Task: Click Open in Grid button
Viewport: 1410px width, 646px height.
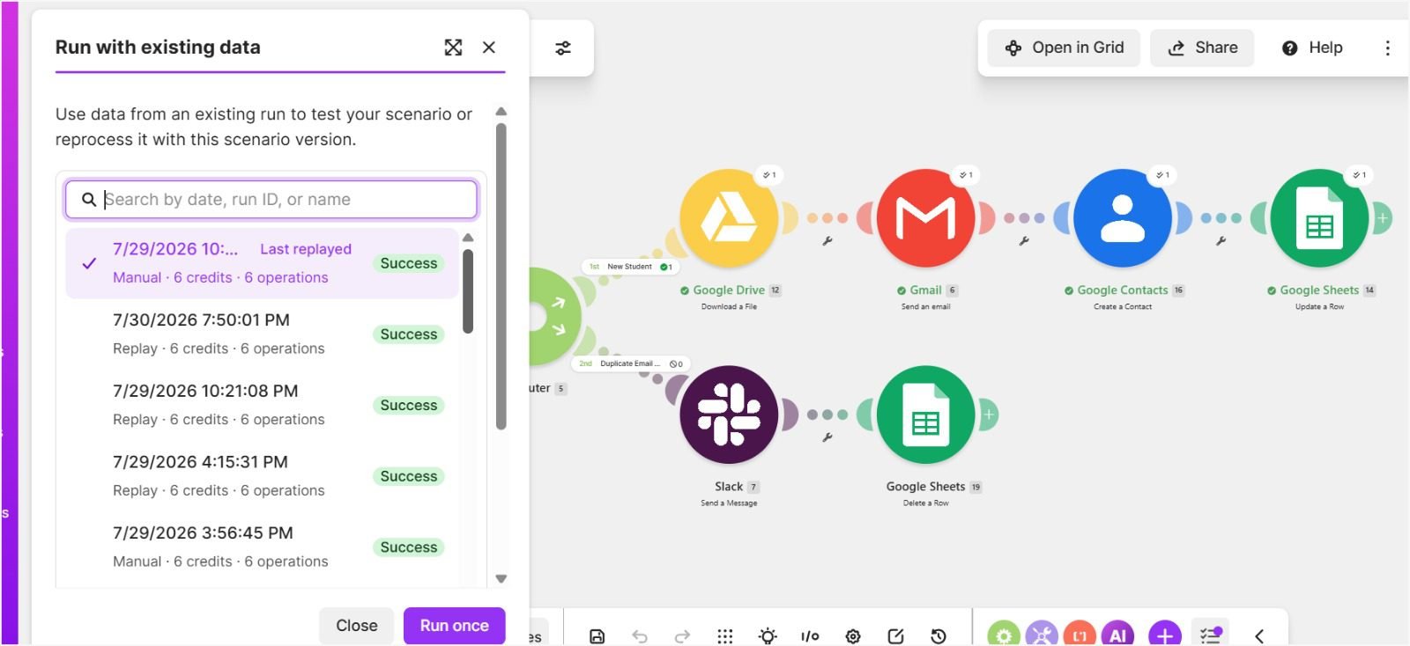Action: (1064, 48)
